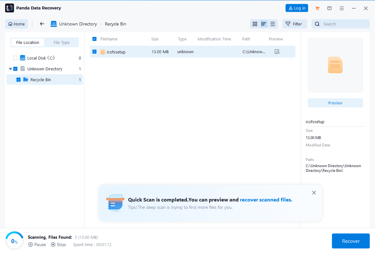This screenshot has height=254, width=375.
Task: Select Local Disk (C:) tree item
Action: point(41,58)
